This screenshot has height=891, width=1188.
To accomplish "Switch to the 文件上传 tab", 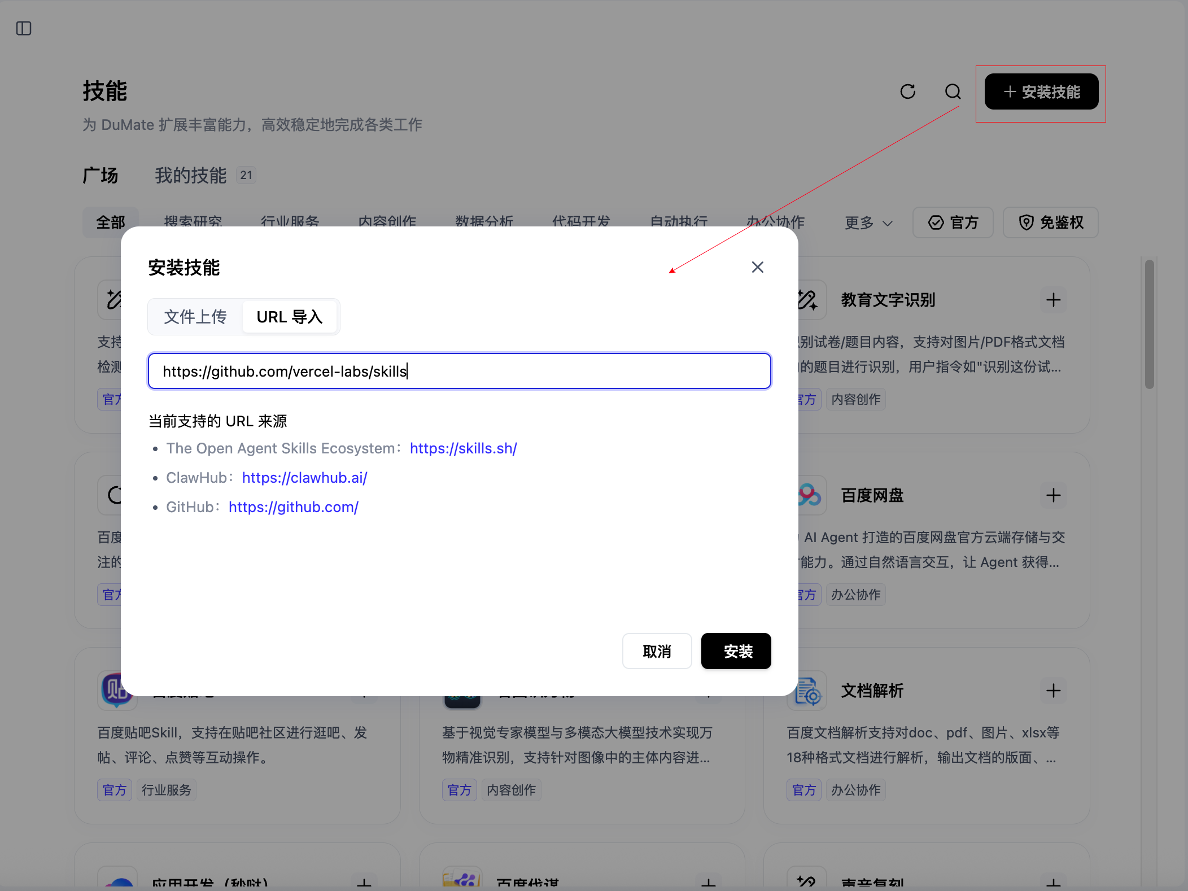I will pyautogui.click(x=195, y=317).
